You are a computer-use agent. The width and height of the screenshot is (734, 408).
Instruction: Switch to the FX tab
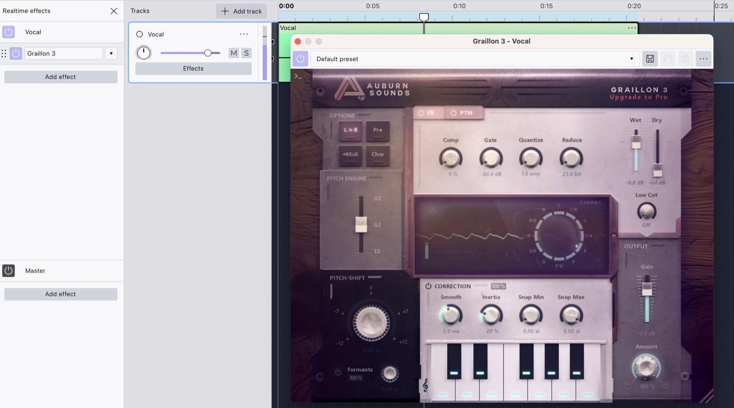click(x=428, y=113)
